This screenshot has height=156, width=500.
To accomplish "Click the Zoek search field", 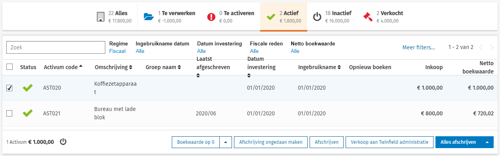I will pyautogui.click(x=55, y=47).
